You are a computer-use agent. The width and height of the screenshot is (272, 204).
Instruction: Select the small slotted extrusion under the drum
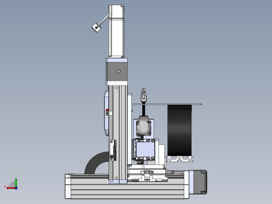pos(180,159)
